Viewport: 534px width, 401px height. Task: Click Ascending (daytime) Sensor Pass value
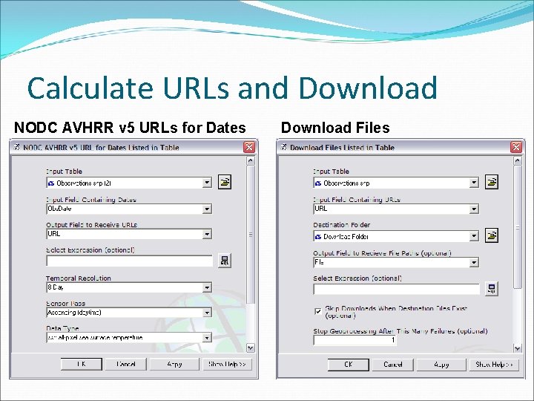pyautogui.click(x=74, y=313)
